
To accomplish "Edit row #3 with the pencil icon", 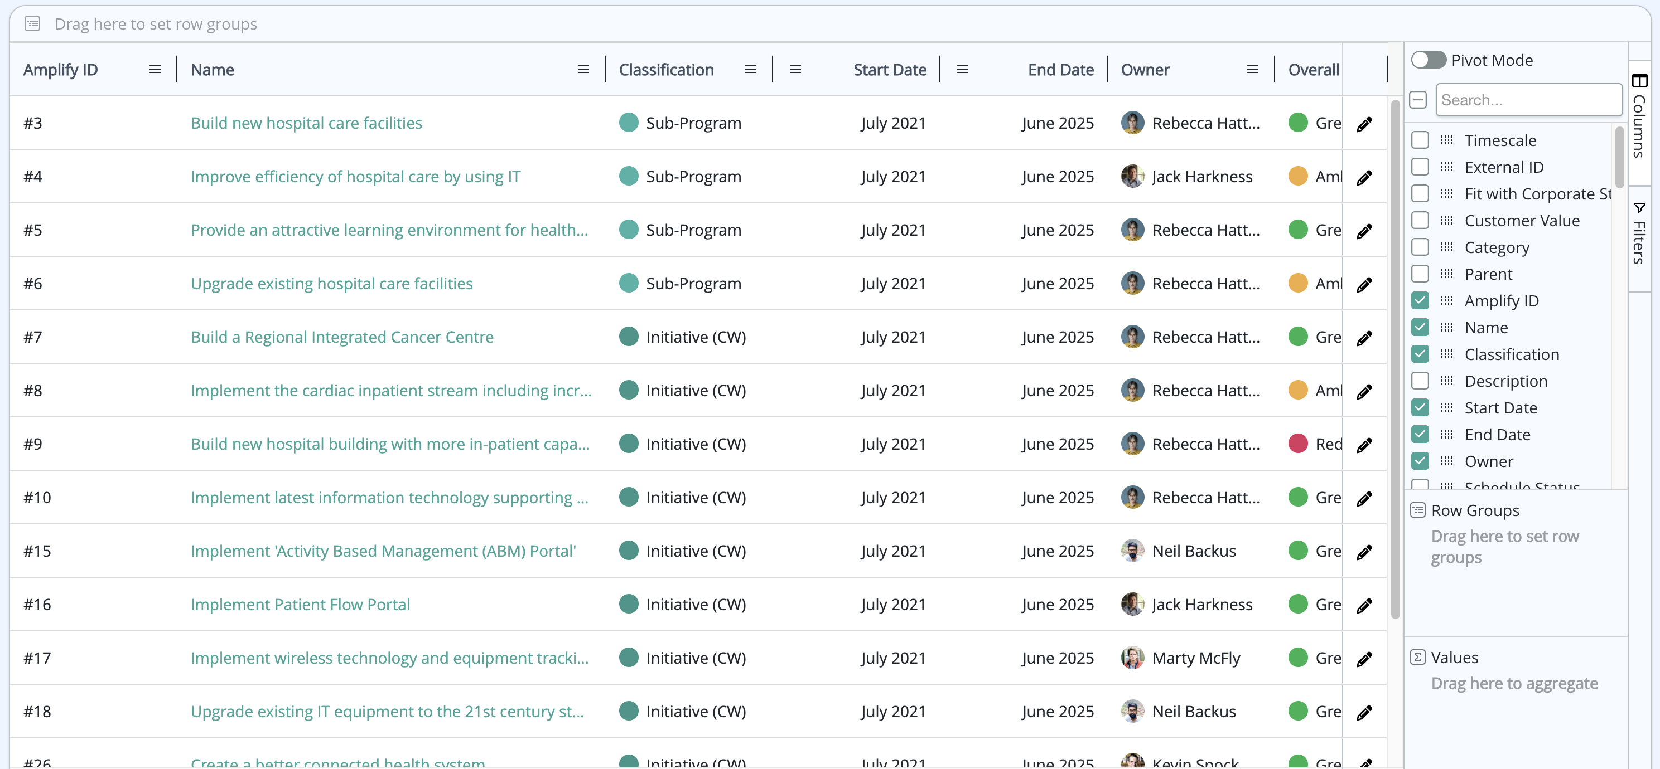I will point(1364,124).
